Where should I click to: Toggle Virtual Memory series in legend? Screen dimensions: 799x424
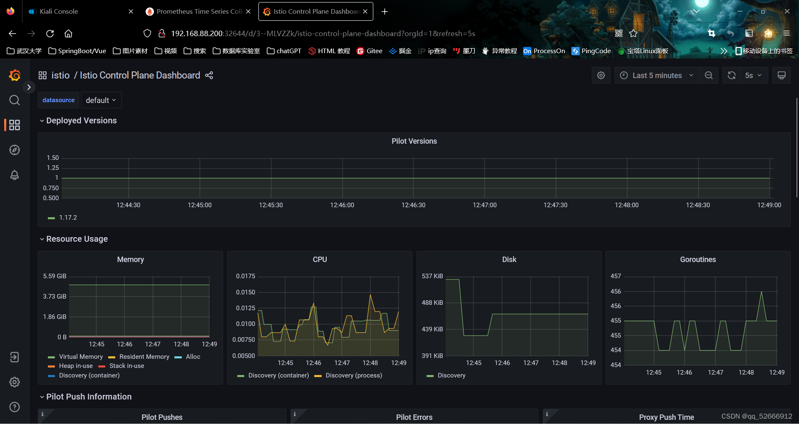pyautogui.click(x=81, y=357)
